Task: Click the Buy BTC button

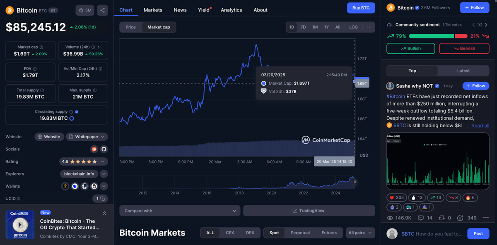Action: tap(361, 7)
